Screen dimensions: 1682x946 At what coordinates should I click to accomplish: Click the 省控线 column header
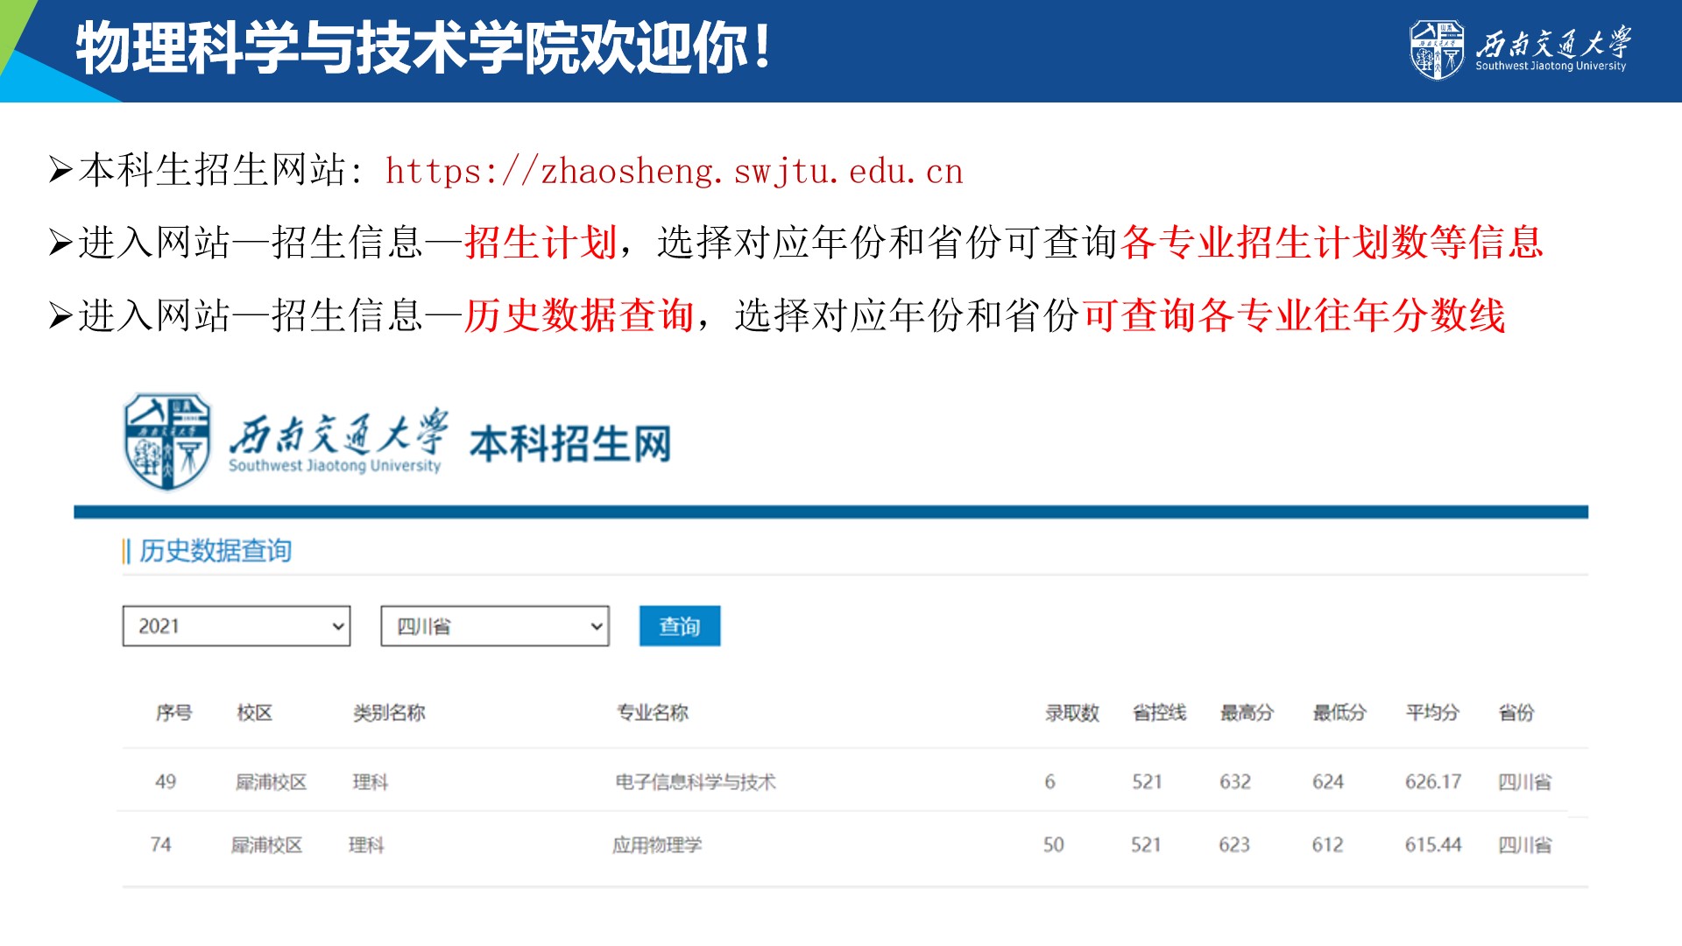point(1158,713)
